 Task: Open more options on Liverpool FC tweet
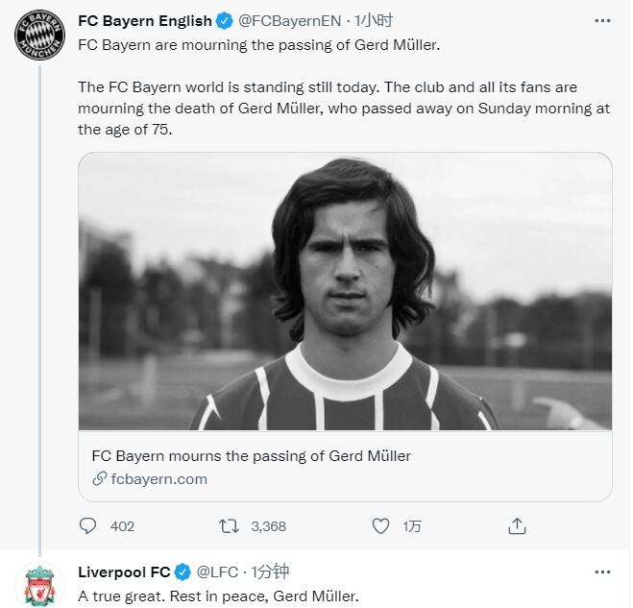602,572
